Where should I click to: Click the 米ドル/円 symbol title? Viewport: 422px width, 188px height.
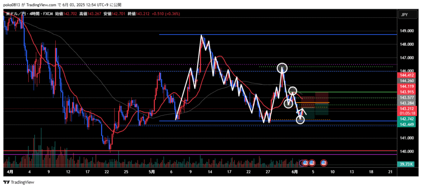point(15,14)
